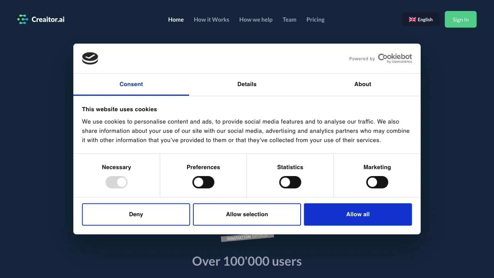Screen dimensions: 494x278
Task: Select Pricing in the navigation
Action: tap(315, 19)
